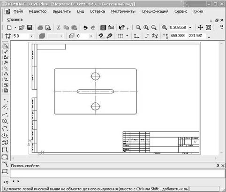Select the Circle drawing tool
This screenshot has height=192, width=226.
pyautogui.click(x=5, y=121)
